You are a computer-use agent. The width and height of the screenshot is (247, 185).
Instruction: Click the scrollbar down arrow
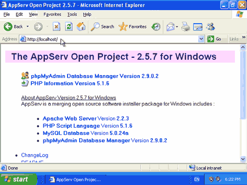click(x=243, y=159)
